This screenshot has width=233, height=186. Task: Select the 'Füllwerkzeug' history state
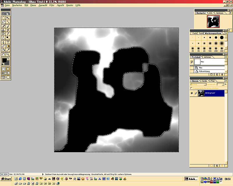[204, 71]
